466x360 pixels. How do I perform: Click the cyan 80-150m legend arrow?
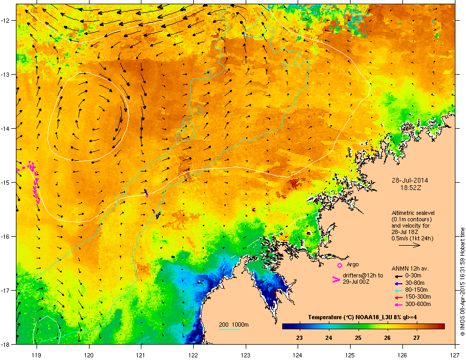pos(399,290)
